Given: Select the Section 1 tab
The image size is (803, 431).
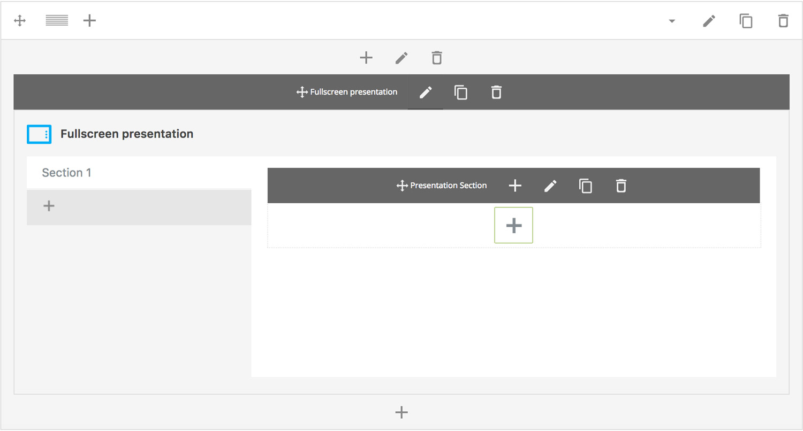Looking at the screenshot, I should [139, 173].
